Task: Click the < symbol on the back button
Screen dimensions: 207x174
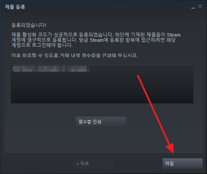Action: (x=78, y=164)
